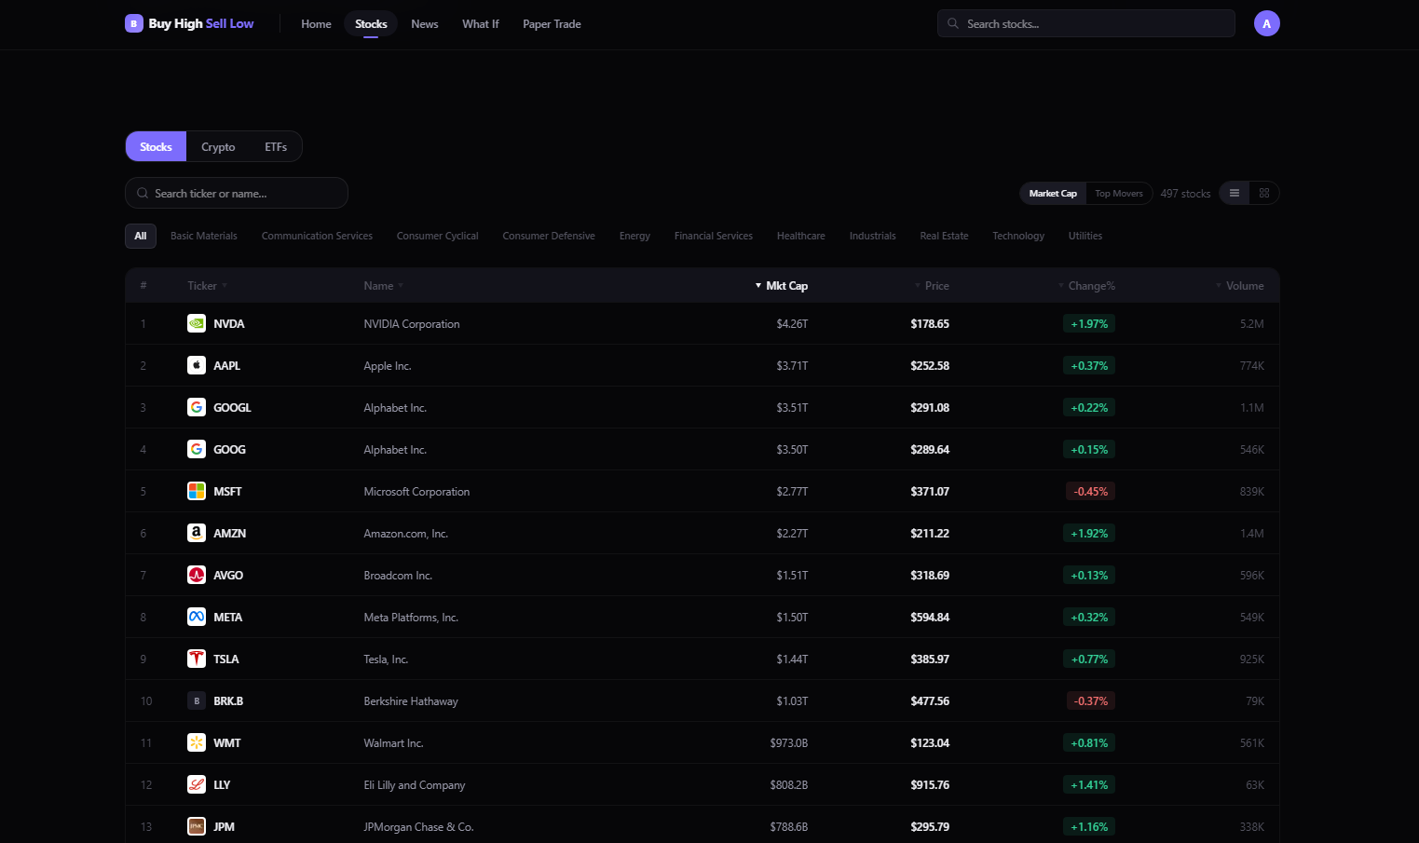The width and height of the screenshot is (1419, 843).
Task: Click the Amazon logo icon for AMZN
Action: click(197, 533)
